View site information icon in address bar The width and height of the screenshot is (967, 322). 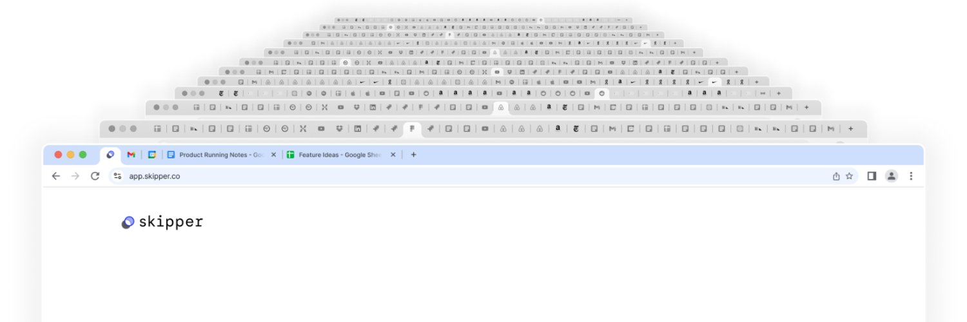117,176
